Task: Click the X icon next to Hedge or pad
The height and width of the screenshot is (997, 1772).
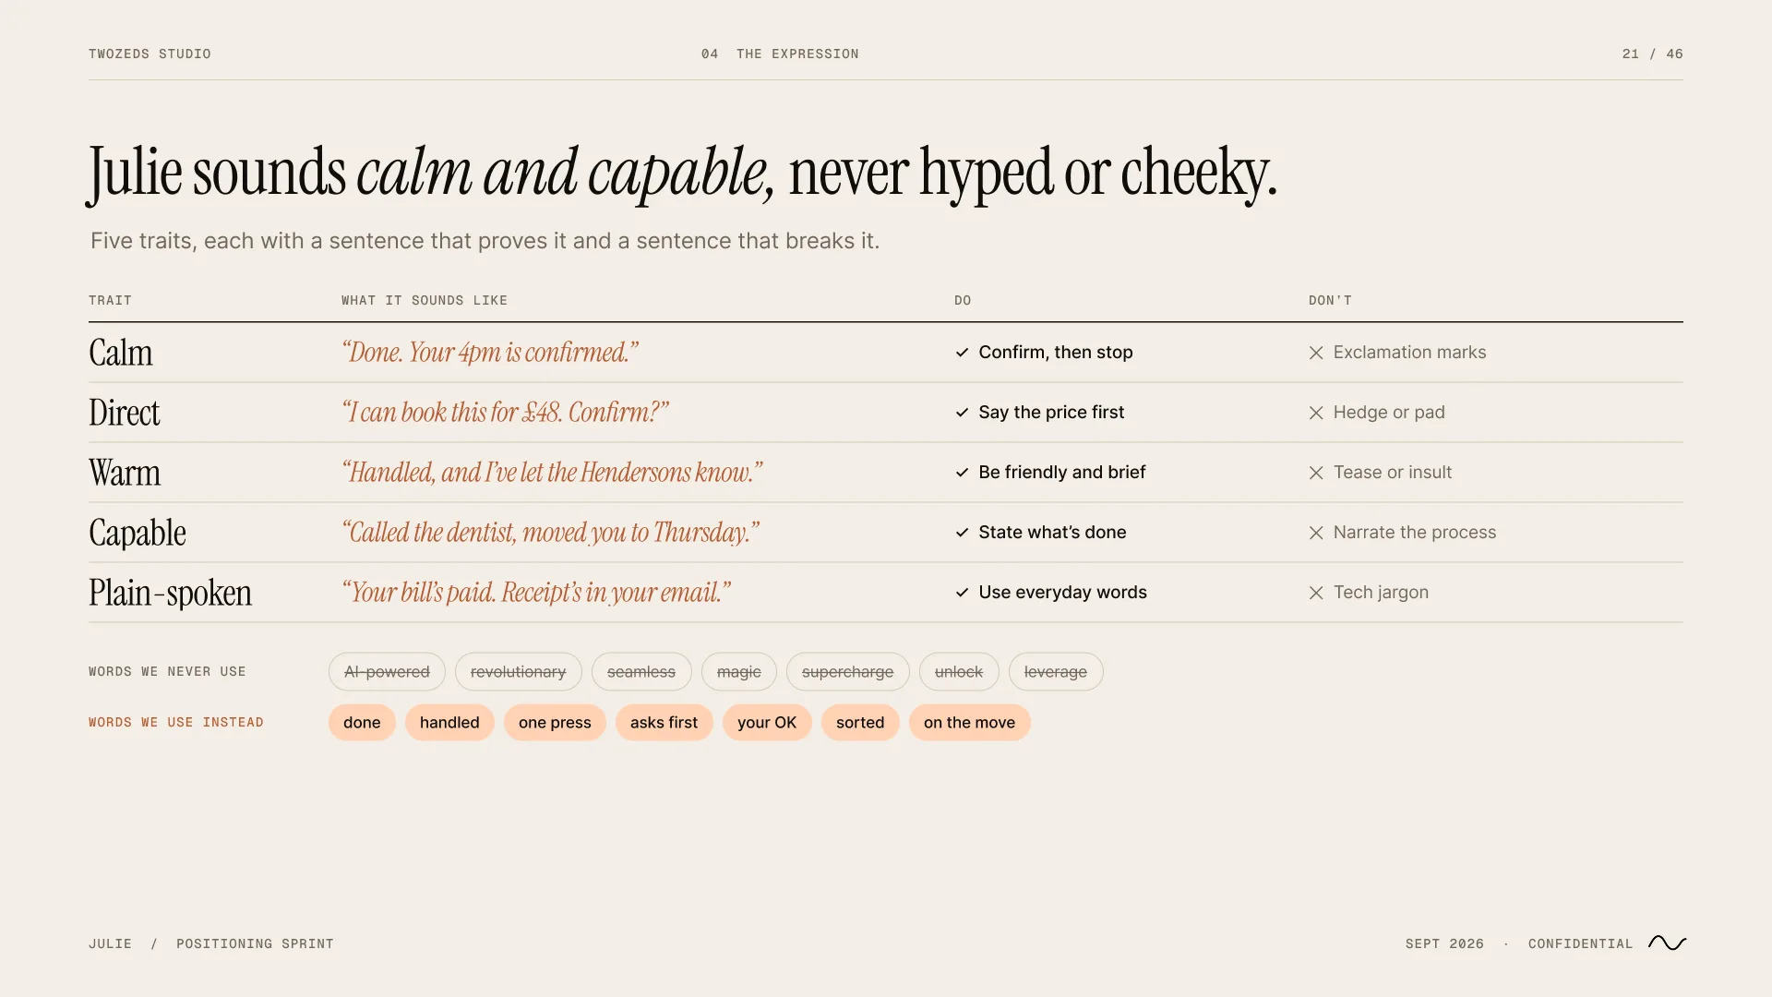Action: [1316, 413]
